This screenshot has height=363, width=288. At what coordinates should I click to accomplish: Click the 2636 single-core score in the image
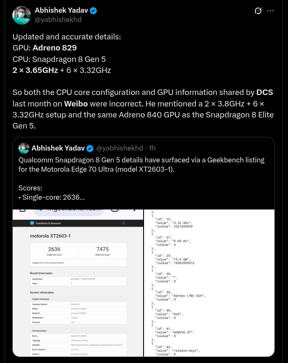pos(54,249)
